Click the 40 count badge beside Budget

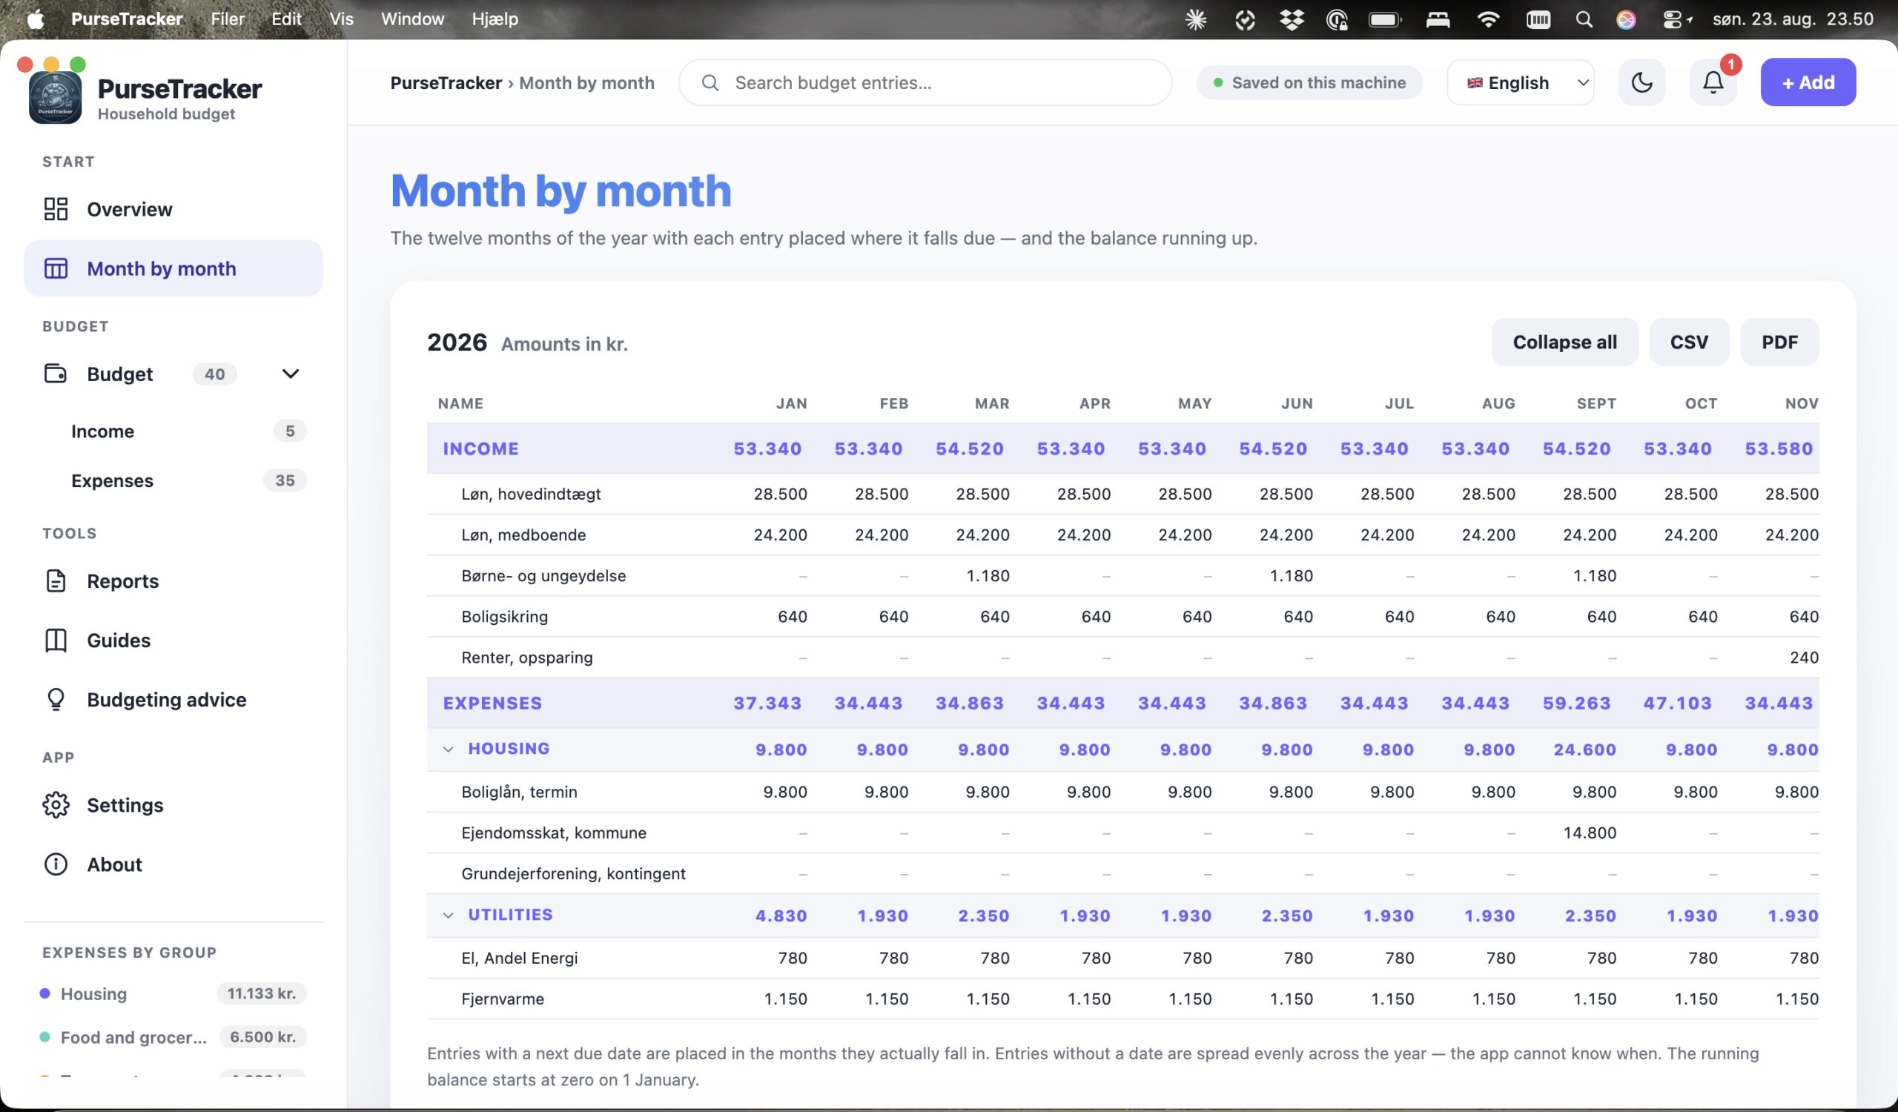click(215, 374)
